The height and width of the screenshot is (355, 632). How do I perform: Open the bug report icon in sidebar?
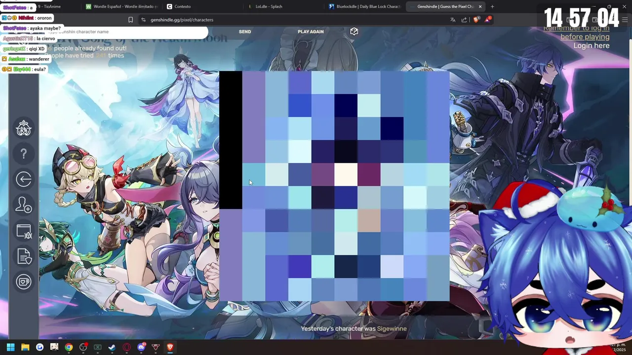(x=24, y=231)
